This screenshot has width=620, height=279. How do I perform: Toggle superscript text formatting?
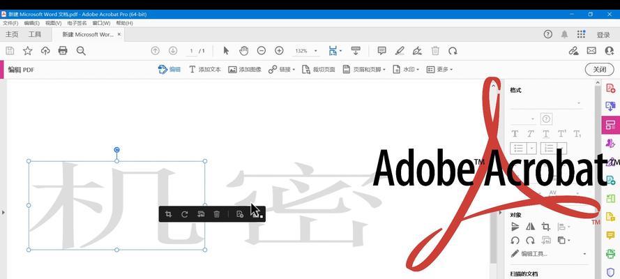tap(562, 134)
